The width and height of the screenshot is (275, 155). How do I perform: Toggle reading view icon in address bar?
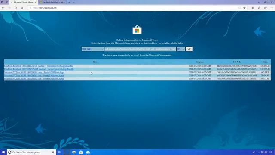240,8
